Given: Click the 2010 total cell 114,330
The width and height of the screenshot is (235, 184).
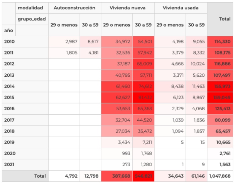Looking at the screenshot, I should point(220,42).
